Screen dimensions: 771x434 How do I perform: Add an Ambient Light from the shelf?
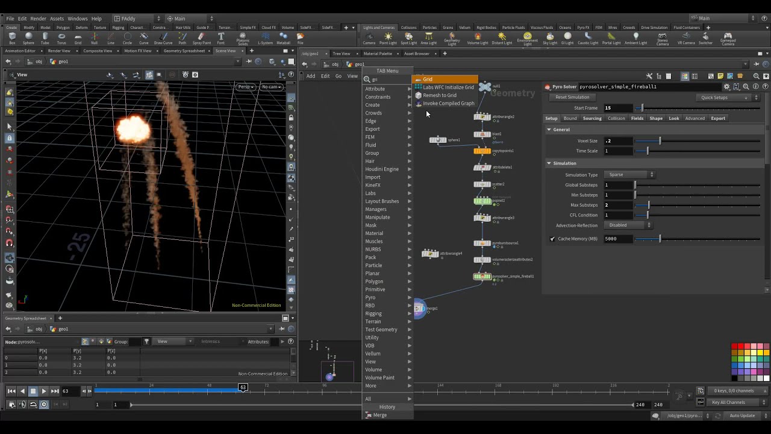click(635, 39)
